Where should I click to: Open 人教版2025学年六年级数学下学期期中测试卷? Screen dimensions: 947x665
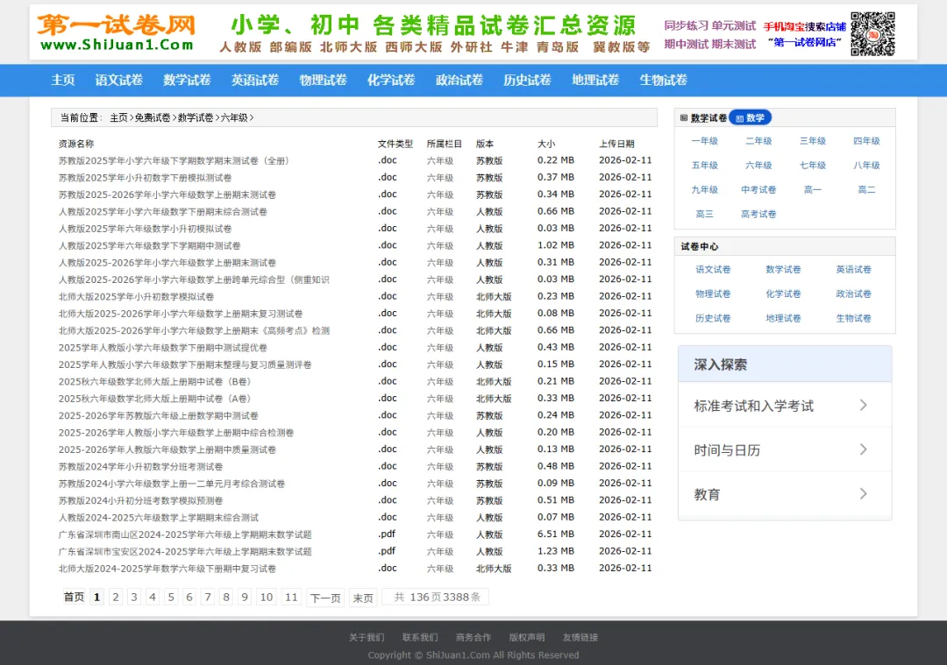tap(149, 245)
